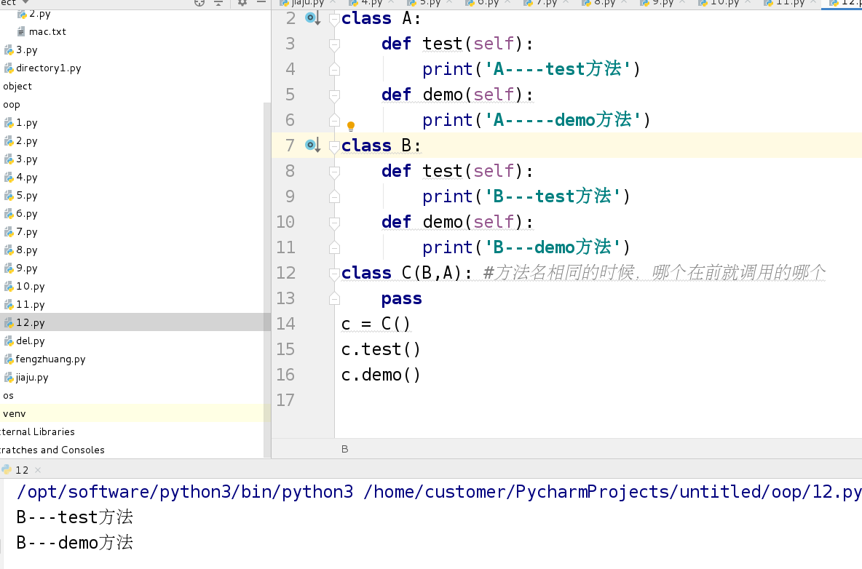Click the 'pass' keyword on line 13
The height and width of the screenshot is (569, 862).
pos(402,298)
